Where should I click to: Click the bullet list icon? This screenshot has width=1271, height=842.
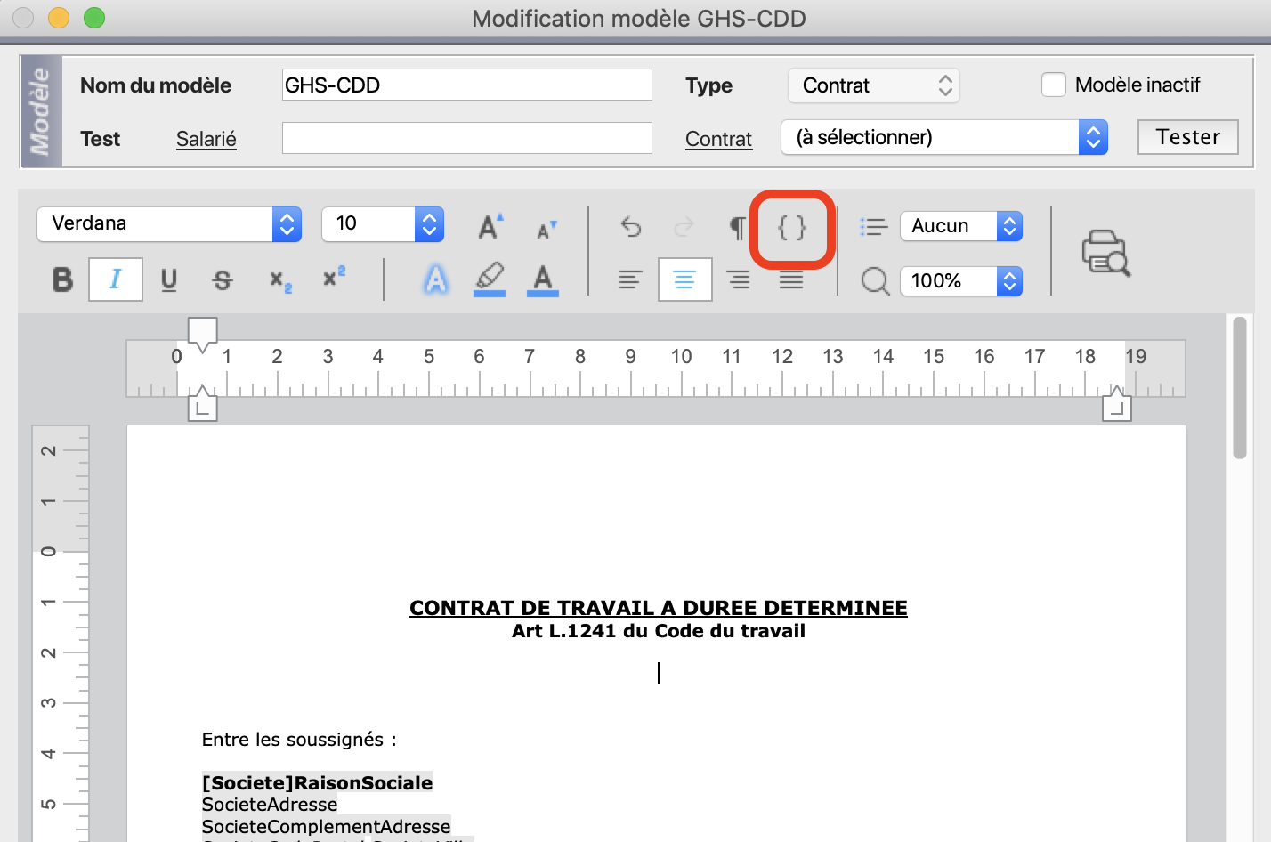point(874,227)
